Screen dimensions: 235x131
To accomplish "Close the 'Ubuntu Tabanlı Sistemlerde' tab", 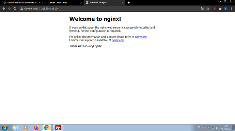I will click(40, 2).
